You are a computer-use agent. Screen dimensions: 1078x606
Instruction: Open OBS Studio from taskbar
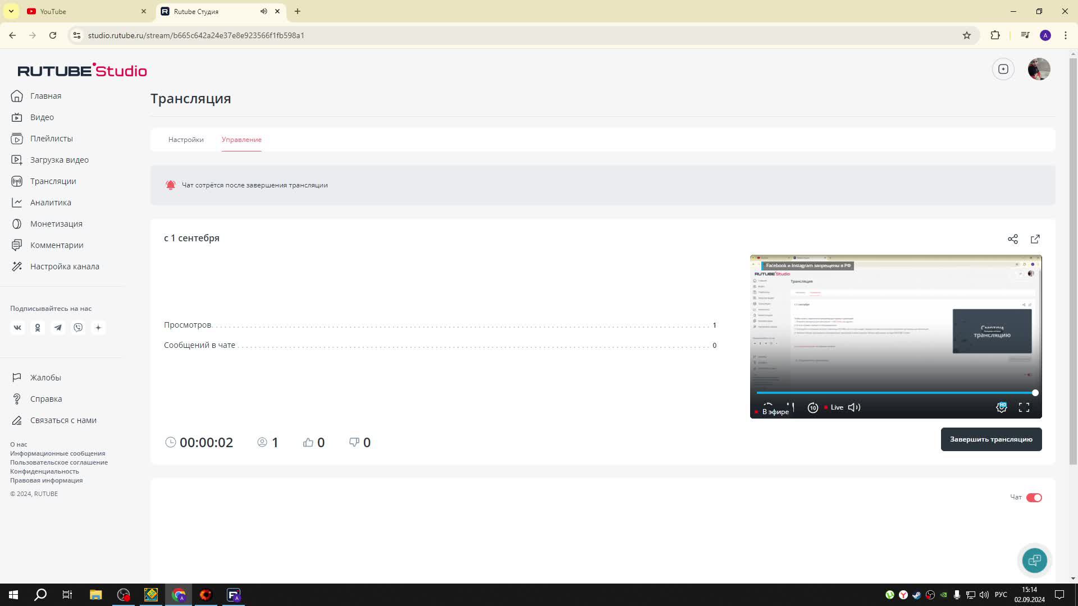pyautogui.click(x=124, y=595)
